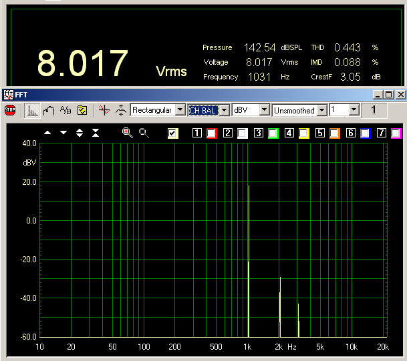Select the curve display mode icon
This screenshot has height=361, width=407.
[x=48, y=110]
